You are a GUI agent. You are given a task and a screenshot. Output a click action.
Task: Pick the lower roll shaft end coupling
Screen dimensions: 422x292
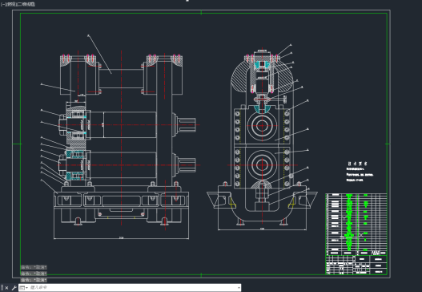pyautogui.click(x=184, y=165)
